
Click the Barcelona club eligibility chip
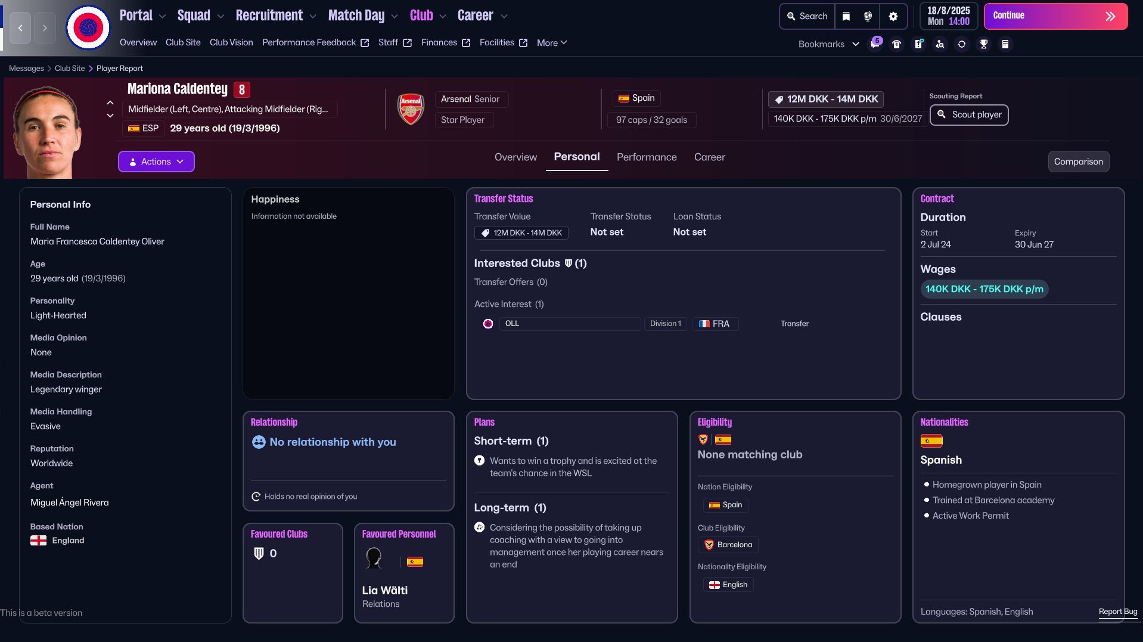728,545
